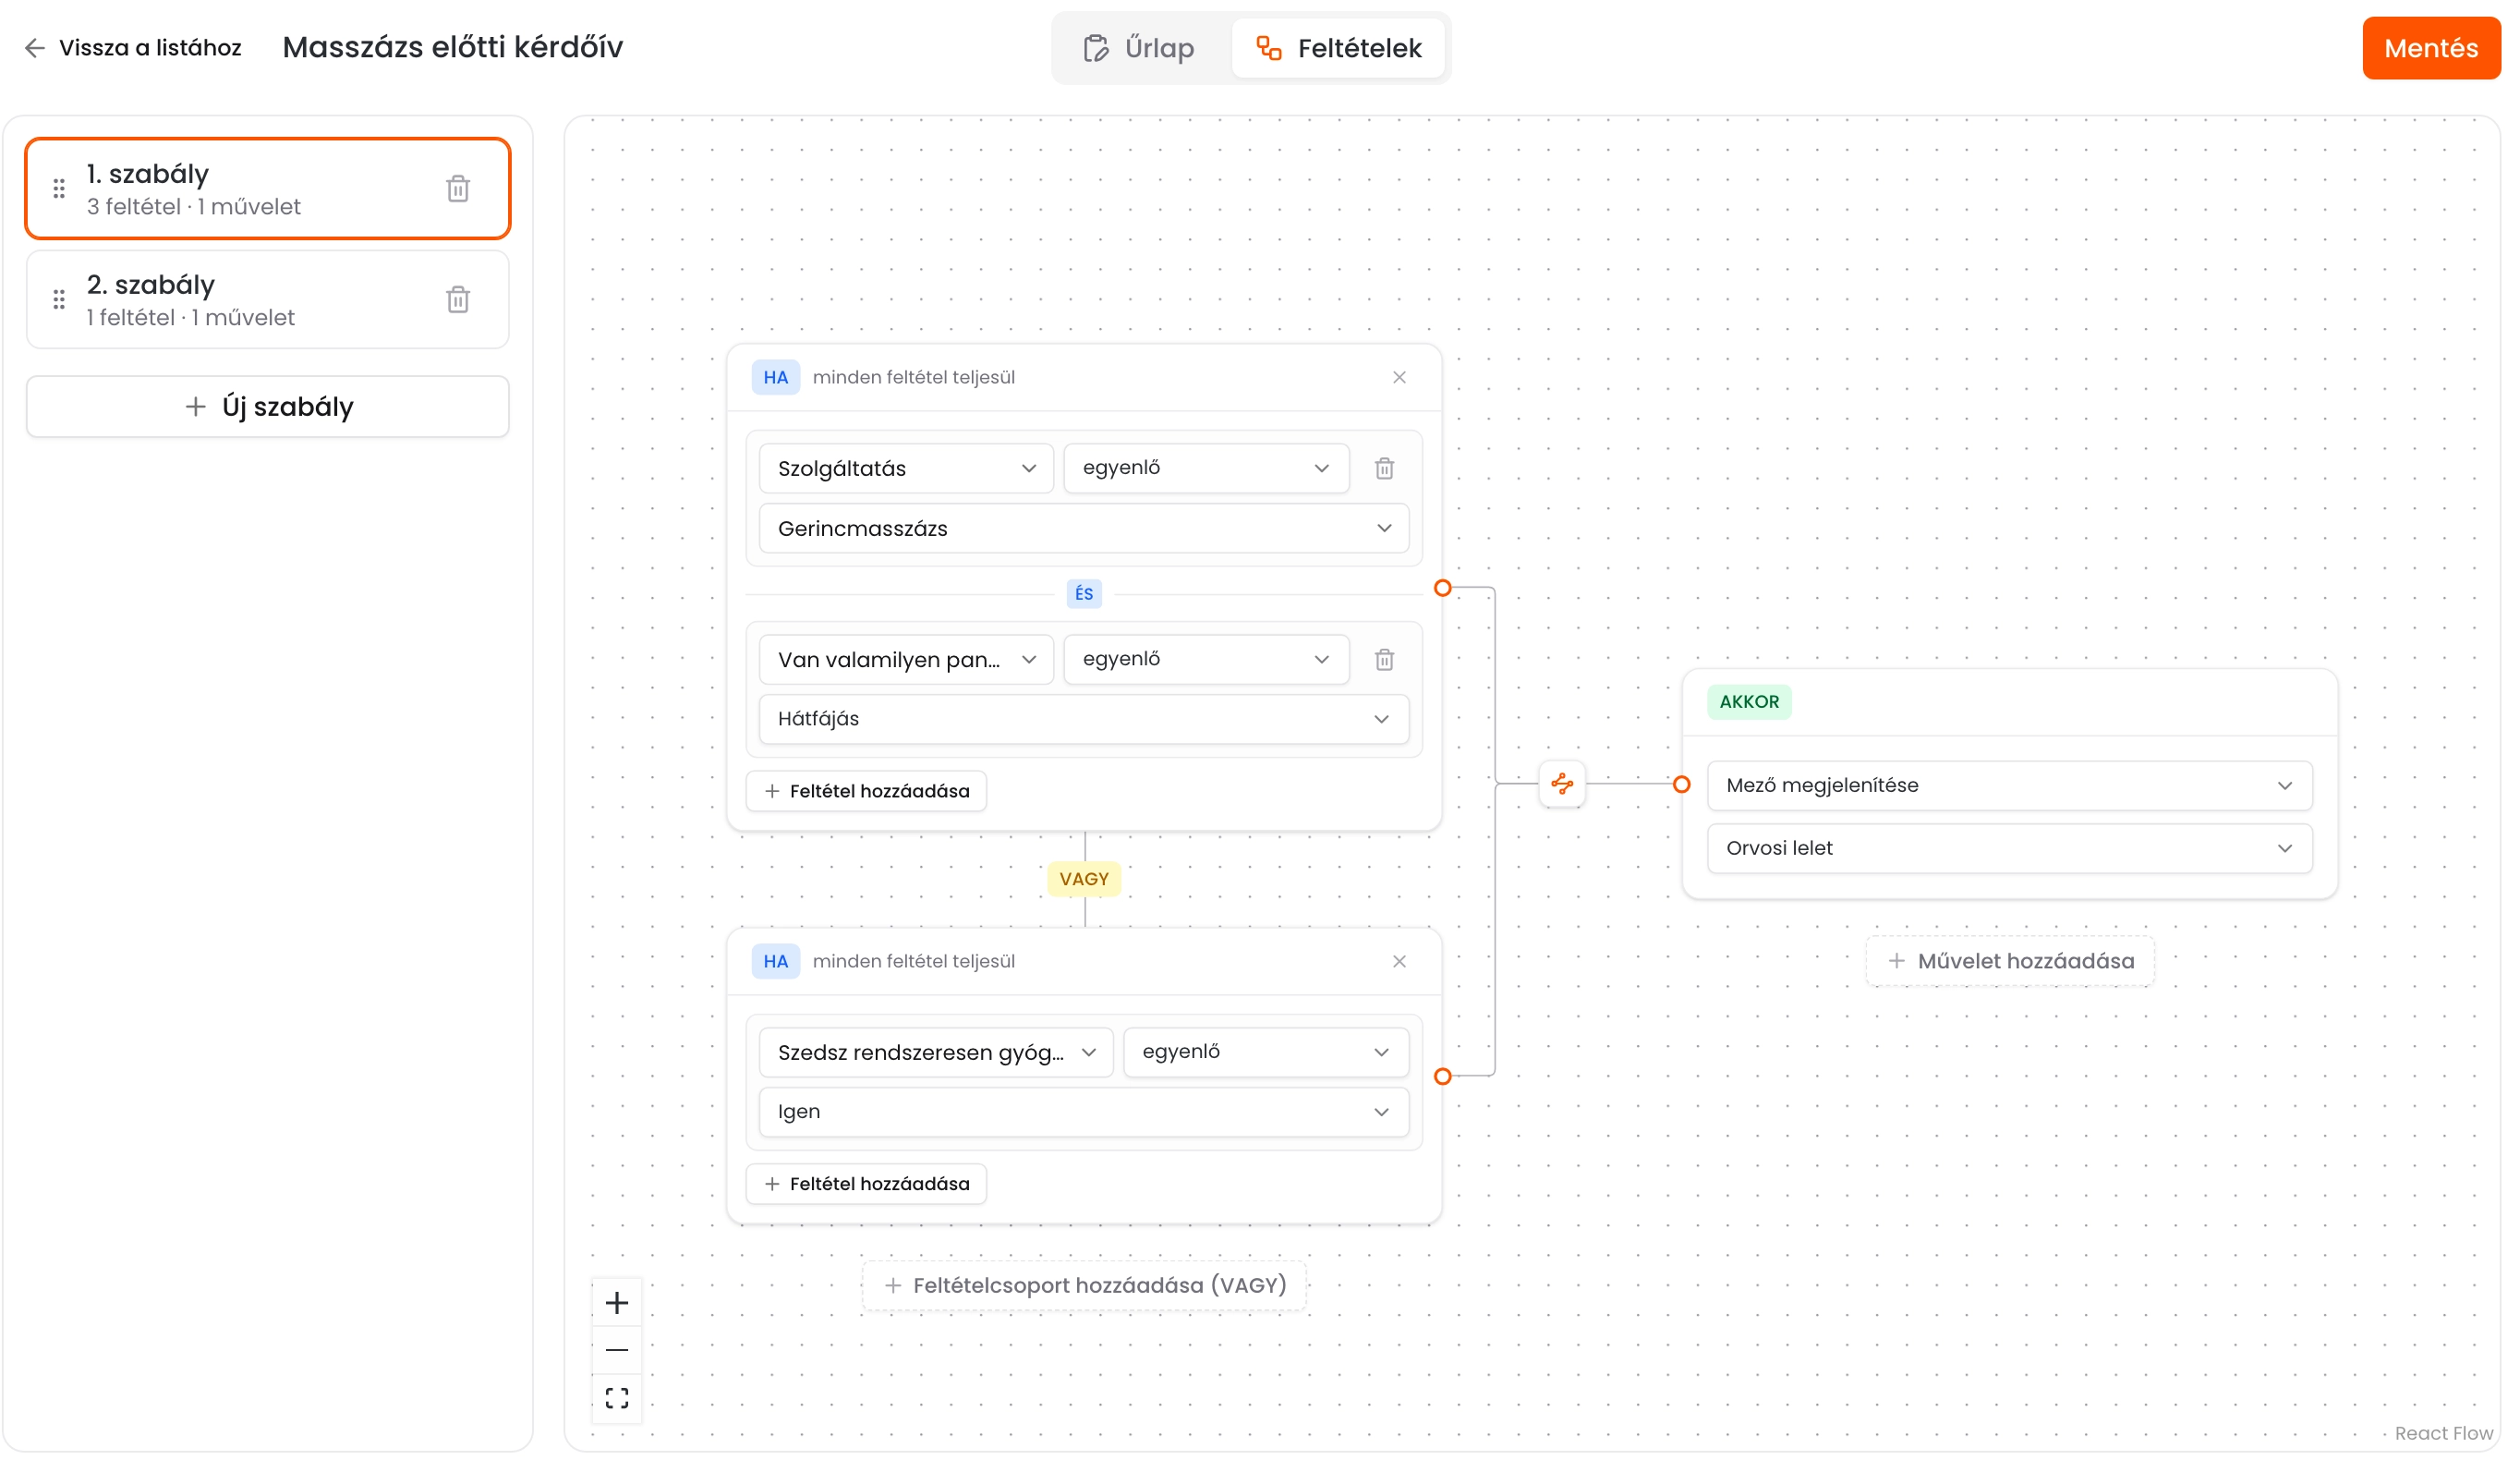Grab the drag handle of 2. szabály

coord(59,299)
